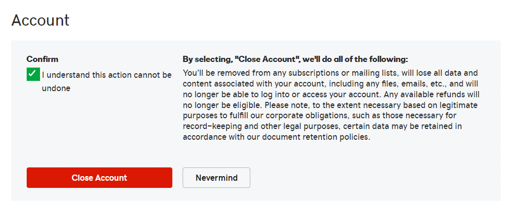The height and width of the screenshot is (214, 517).
Task: Click the word 'undone' under the checkbox
Action: point(56,88)
